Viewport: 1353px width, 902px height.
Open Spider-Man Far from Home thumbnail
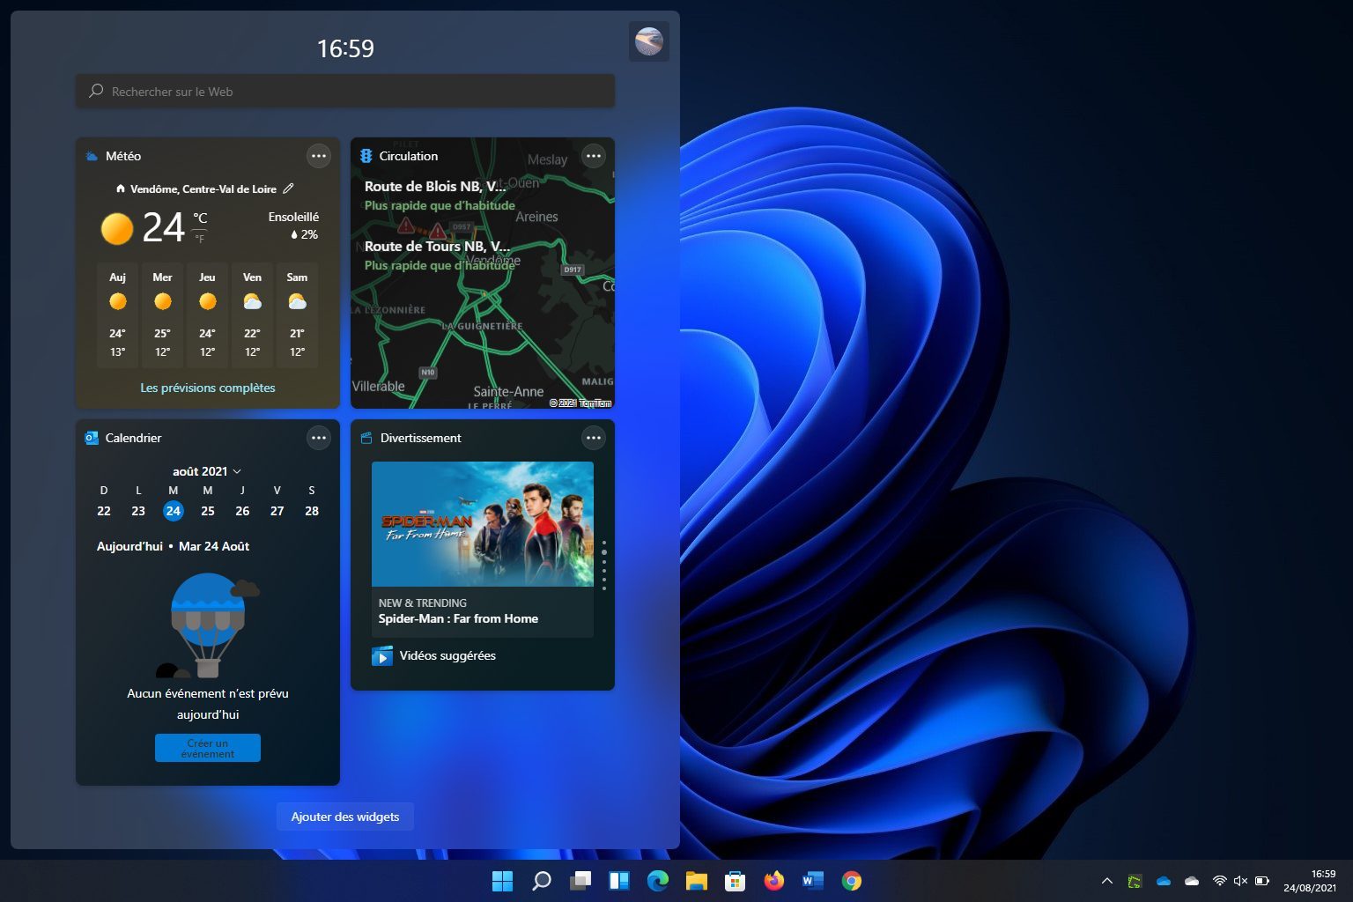pyautogui.click(x=482, y=524)
